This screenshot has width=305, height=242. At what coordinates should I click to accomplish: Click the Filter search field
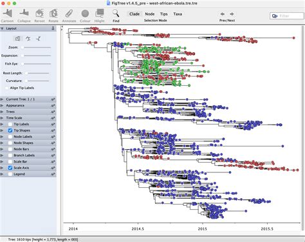286,16
